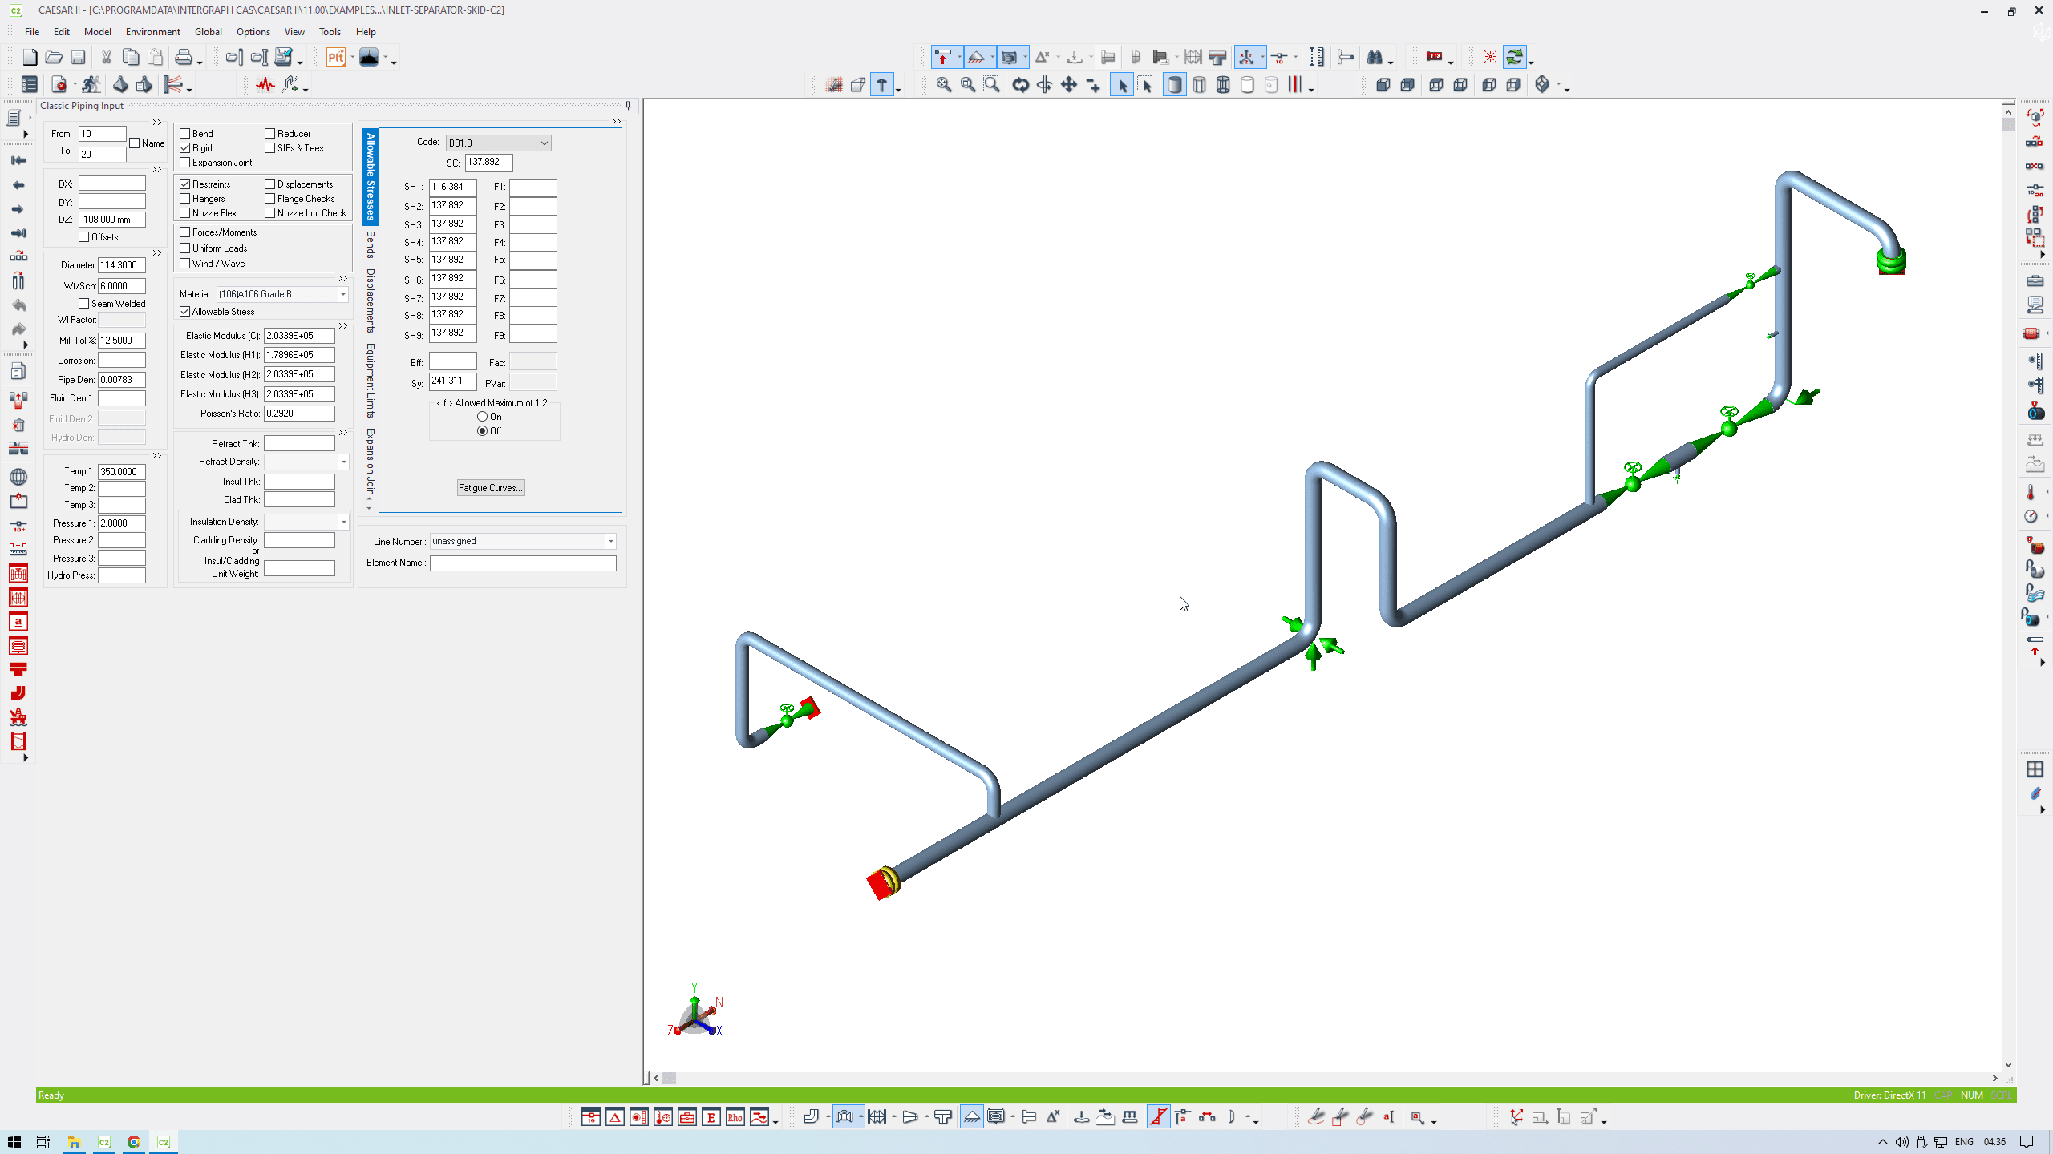Screen dimensions: 2053x1154
Task: Select the Pan view tool
Action: pyautogui.click(x=1068, y=84)
